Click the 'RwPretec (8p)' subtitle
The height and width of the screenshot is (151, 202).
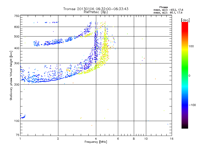point(96,12)
